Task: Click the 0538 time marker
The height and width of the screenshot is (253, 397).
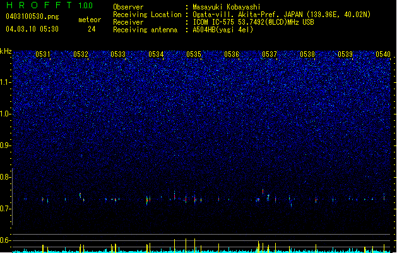Action: point(307,54)
